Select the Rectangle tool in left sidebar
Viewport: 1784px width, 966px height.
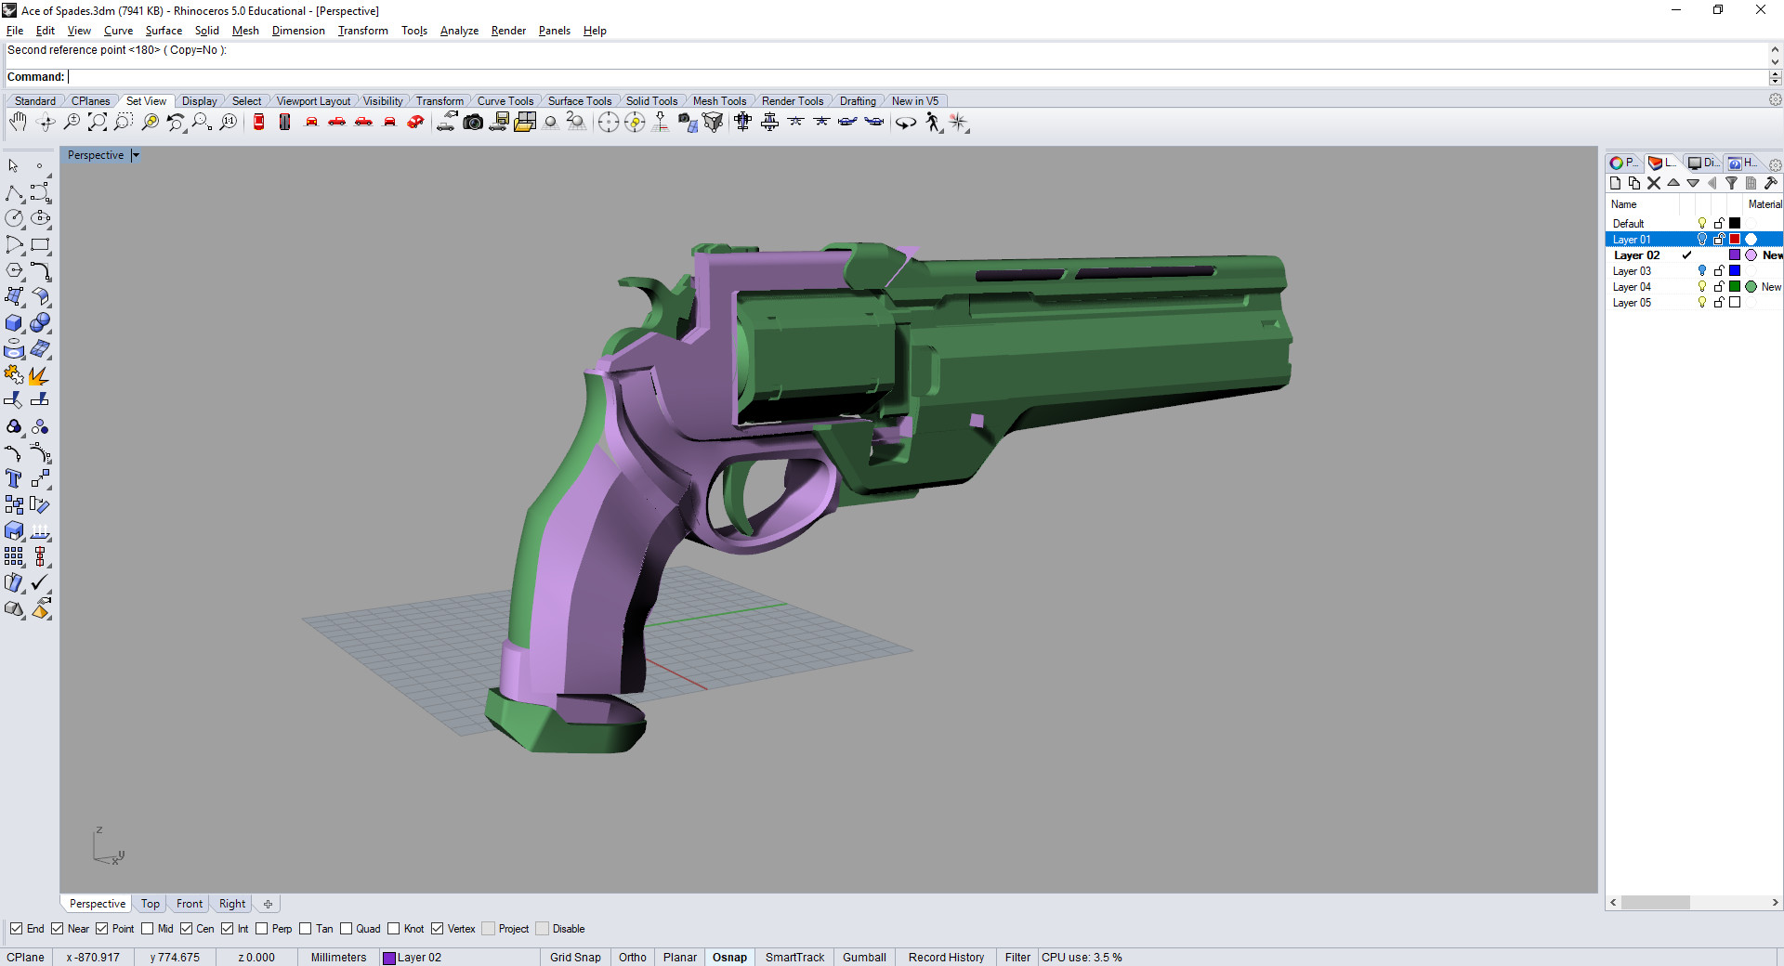tap(40, 244)
